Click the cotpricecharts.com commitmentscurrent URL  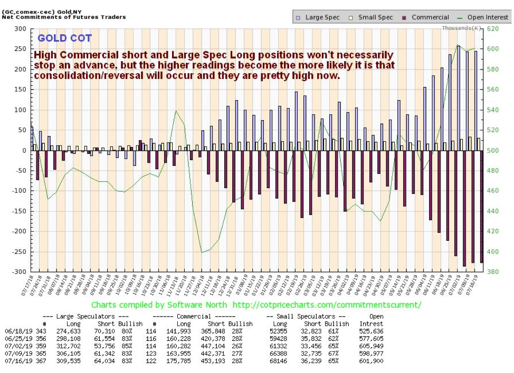pos(327,305)
